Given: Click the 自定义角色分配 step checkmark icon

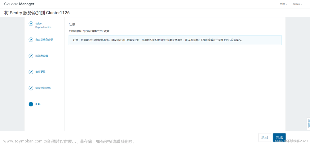Looking at the screenshot, I should 31,40.
